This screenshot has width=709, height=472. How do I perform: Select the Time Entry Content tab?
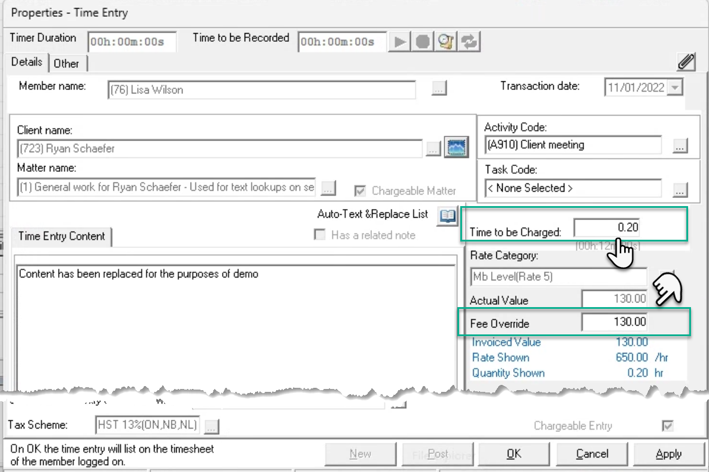click(x=62, y=236)
